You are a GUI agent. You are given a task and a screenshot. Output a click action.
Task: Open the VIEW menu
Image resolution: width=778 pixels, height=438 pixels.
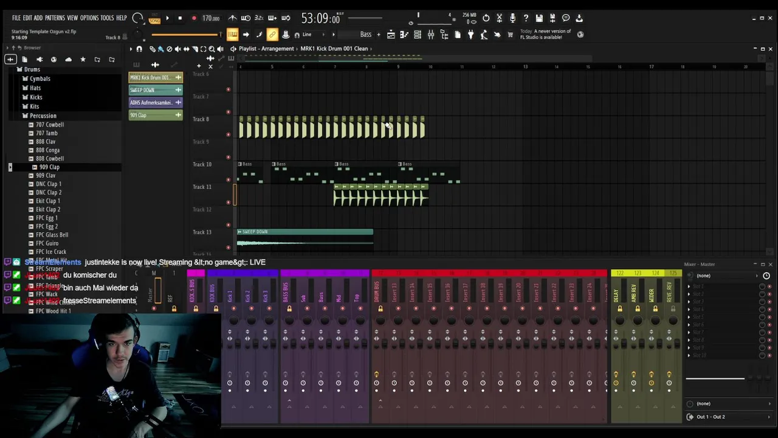[x=72, y=18]
